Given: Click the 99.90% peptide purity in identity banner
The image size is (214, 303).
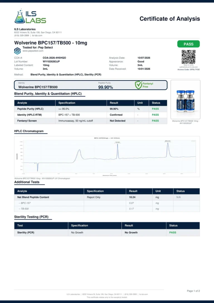Looking at the screenshot, I should pyautogui.click(x=106, y=87).
